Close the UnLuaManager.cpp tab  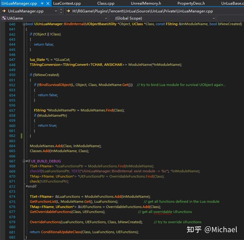pyautogui.click(x=48, y=3)
